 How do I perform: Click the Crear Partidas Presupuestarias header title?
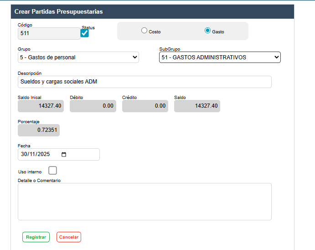[x=58, y=11]
